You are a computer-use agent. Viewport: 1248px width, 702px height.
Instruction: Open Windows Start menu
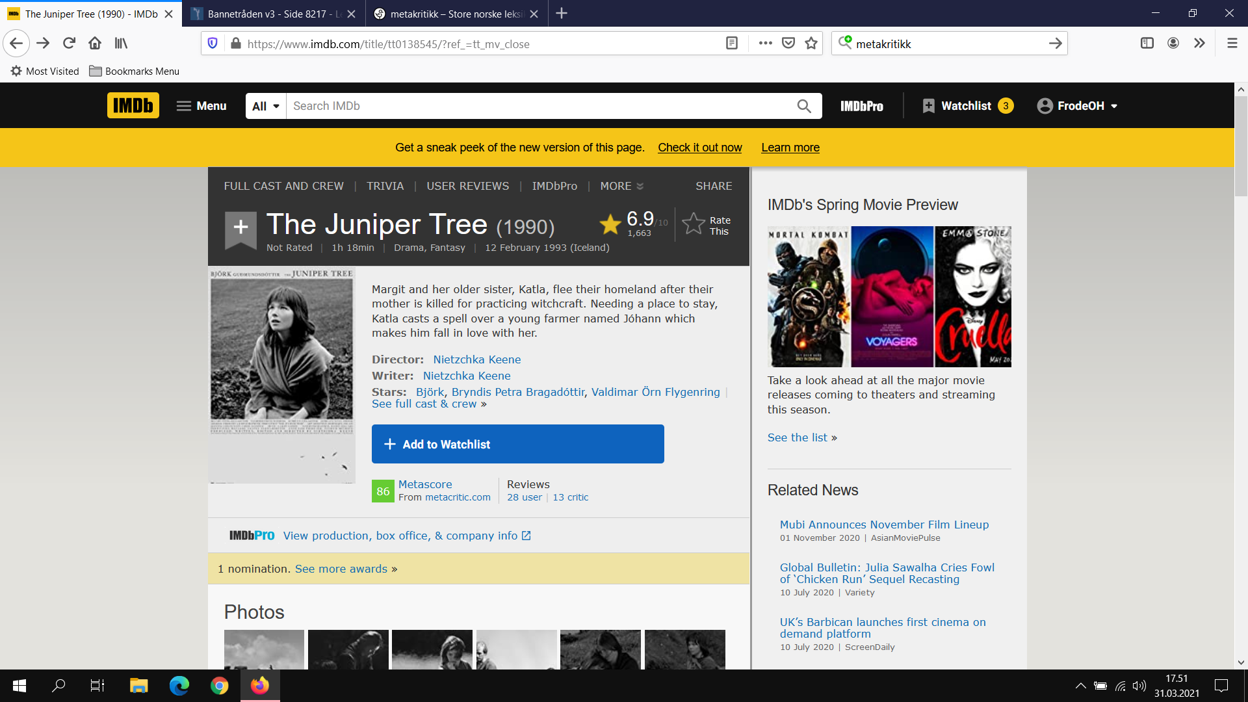19,686
